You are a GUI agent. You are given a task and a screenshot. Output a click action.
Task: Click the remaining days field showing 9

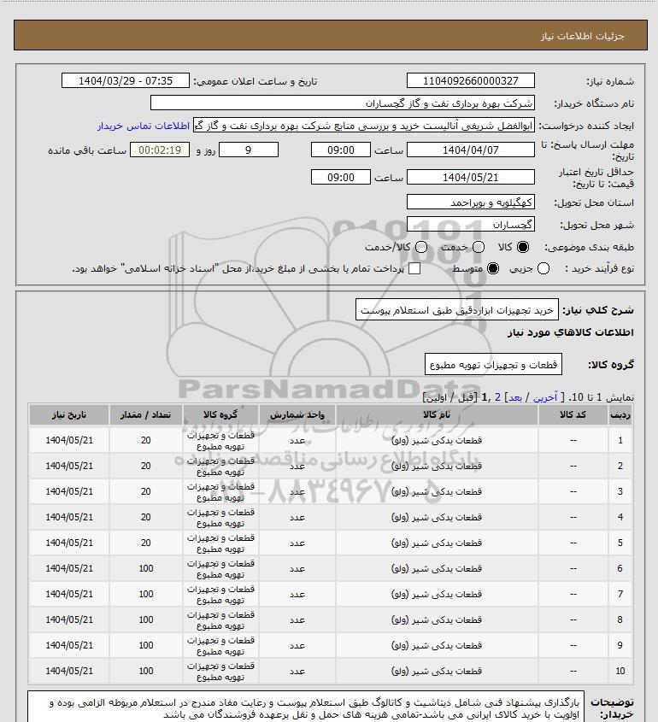[248, 150]
